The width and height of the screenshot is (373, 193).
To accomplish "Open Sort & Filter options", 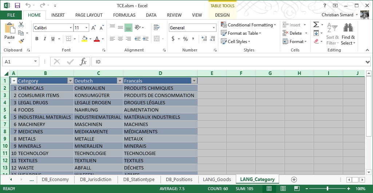I will coord(333,34).
